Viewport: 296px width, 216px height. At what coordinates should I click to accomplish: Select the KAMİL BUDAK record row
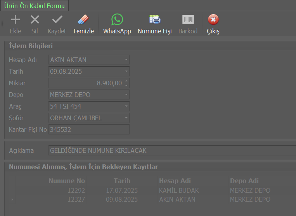[x=178, y=190]
